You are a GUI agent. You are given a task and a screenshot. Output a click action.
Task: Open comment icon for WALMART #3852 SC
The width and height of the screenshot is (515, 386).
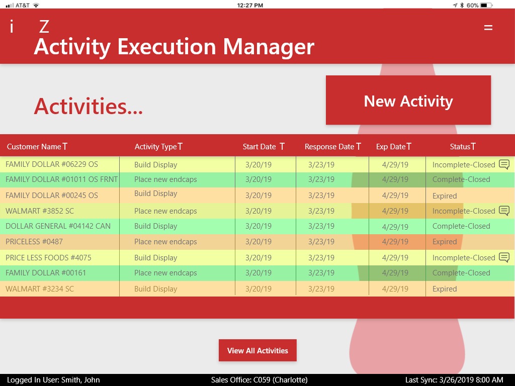(504, 210)
